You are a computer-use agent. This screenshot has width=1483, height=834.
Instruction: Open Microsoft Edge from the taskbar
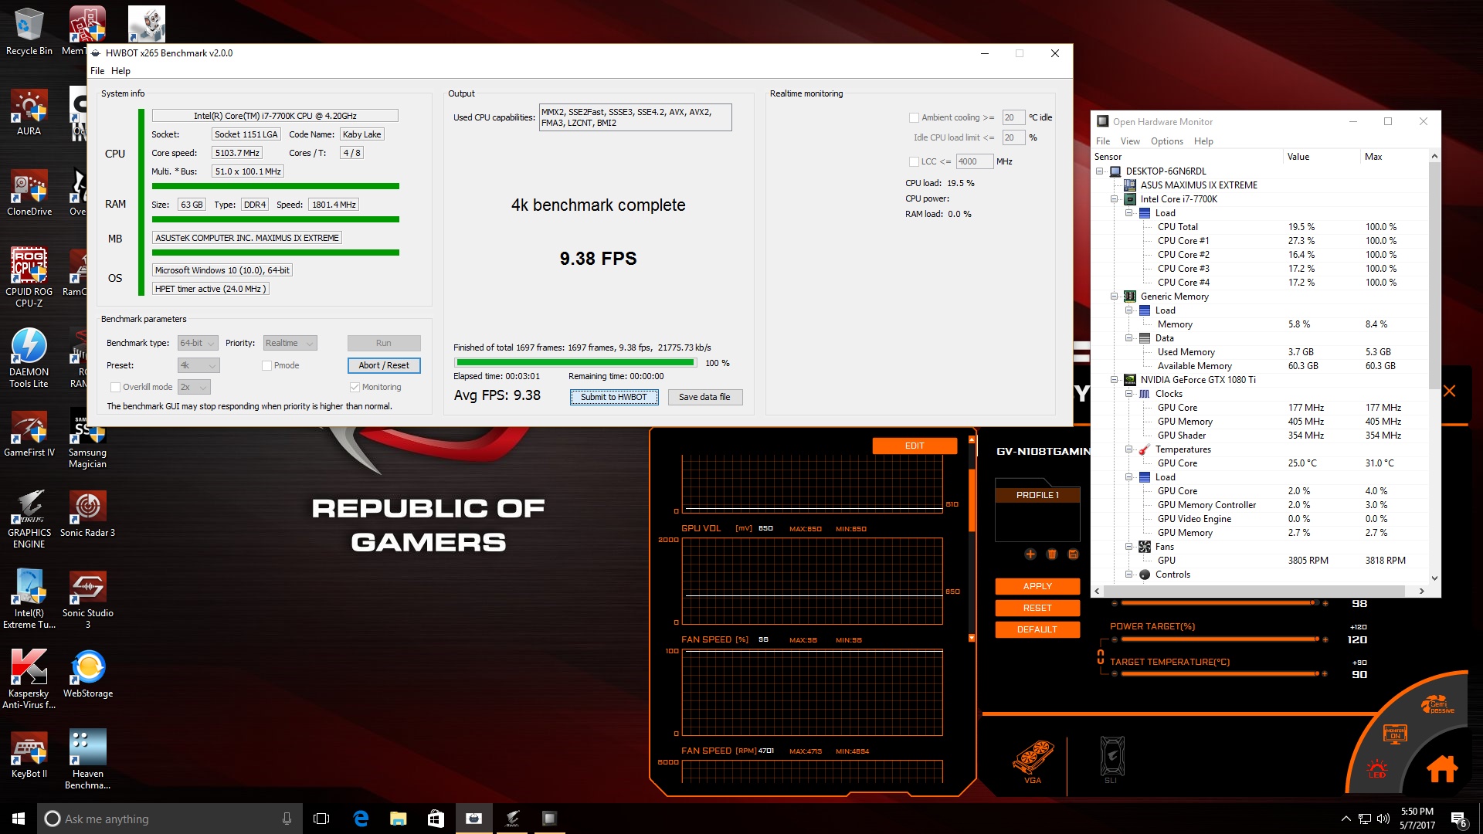pyautogui.click(x=361, y=819)
